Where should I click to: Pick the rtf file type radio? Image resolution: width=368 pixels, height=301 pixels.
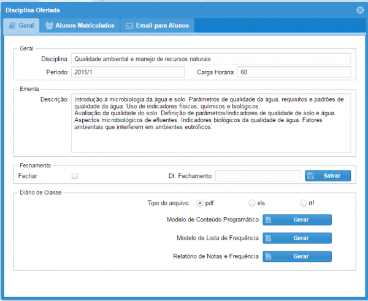click(303, 202)
